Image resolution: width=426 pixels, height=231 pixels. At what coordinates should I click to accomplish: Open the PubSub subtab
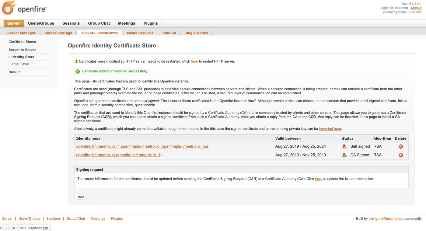click(x=169, y=33)
